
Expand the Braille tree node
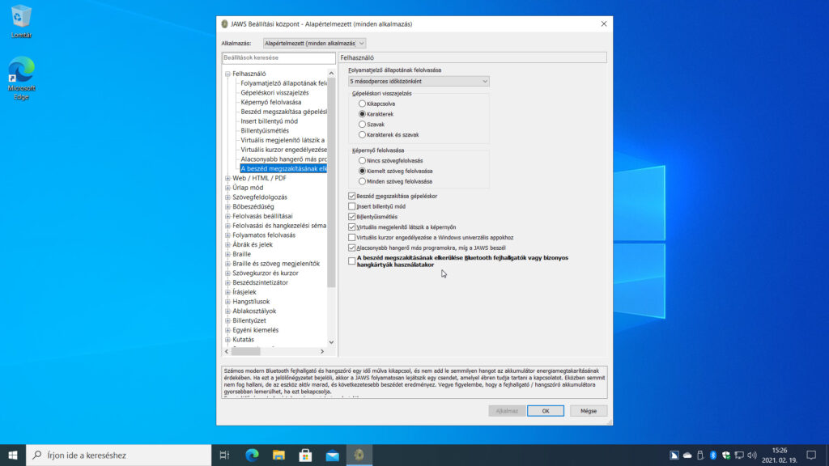pyautogui.click(x=227, y=254)
